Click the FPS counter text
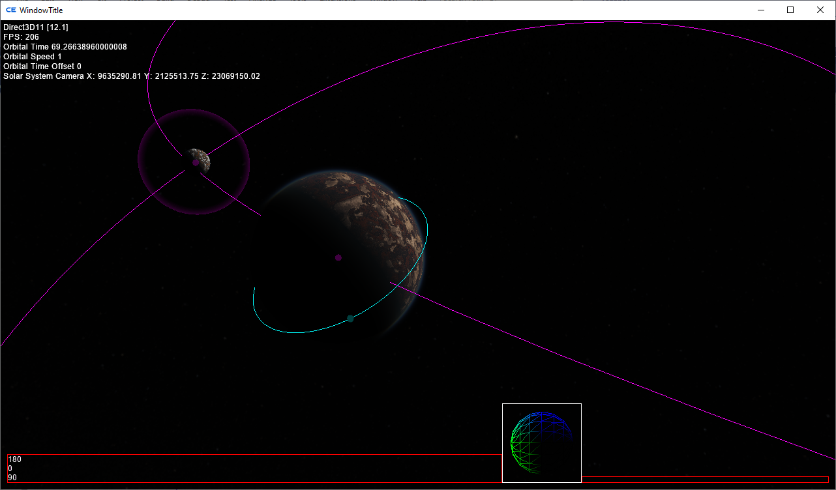 [21, 37]
